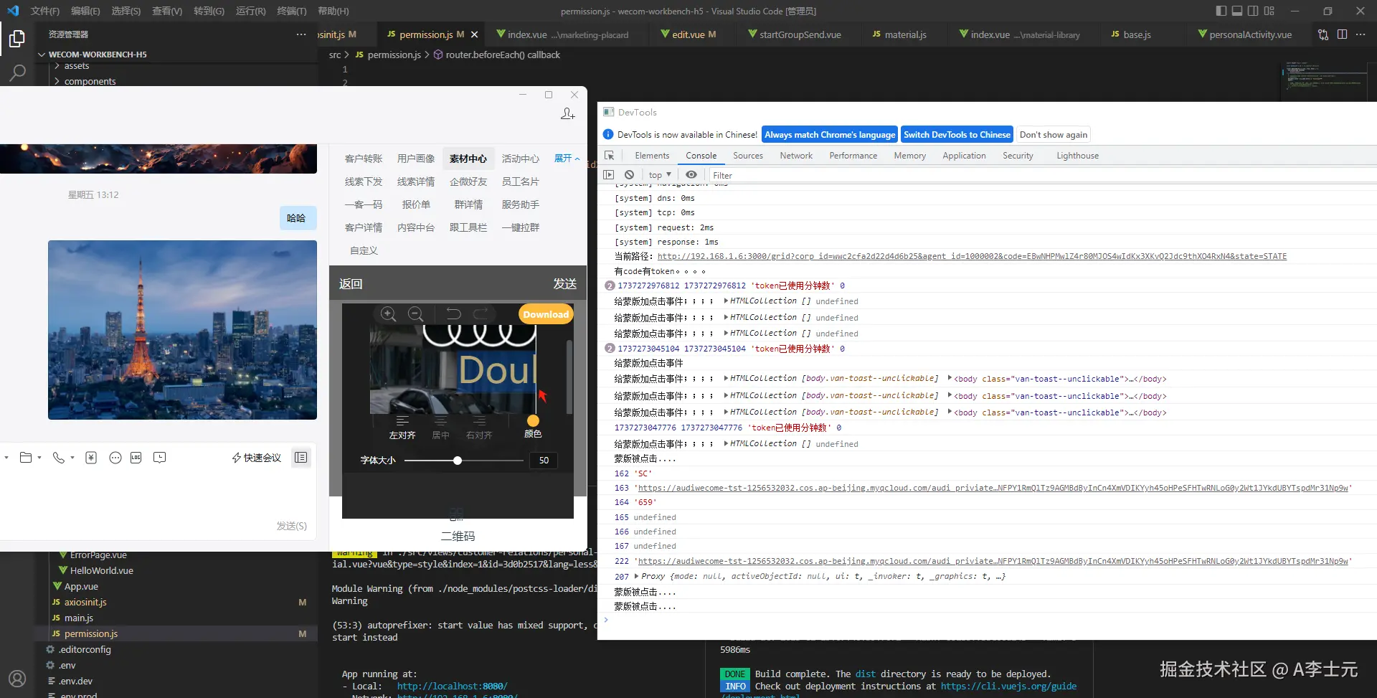1377x698 pixels.
Task: Select the inspect element picker in DevTools
Action: (610, 156)
